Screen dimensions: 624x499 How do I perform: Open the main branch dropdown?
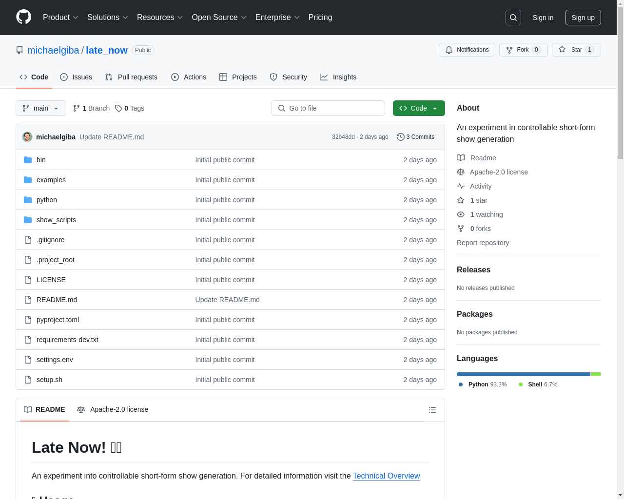coord(41,108)
